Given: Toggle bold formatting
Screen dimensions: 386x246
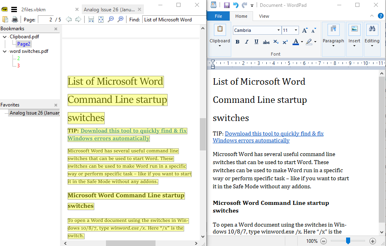Looking at the screenshot, I should pyautogui.click(x=237, y=42).
